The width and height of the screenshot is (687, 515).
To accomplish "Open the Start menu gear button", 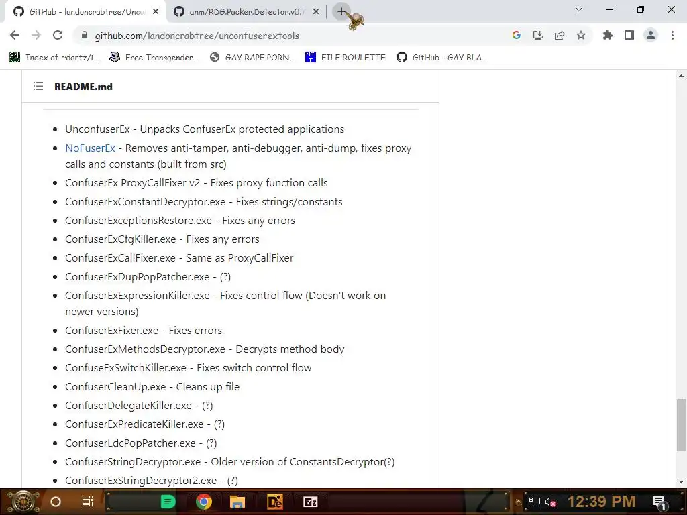I will 23,502.
